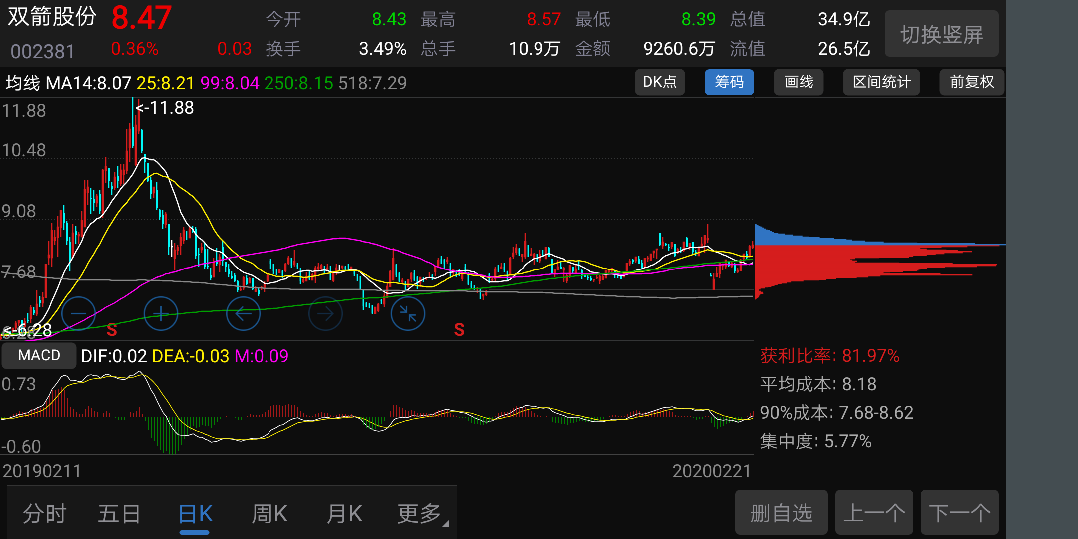Image resolution: width=1078 pixels, height=539 pixels.
Task: Tap the collapse arrows circle icon
Action: [x=408, y=313]
